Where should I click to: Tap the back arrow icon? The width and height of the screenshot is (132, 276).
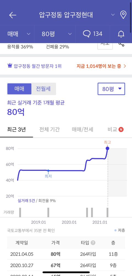point(13,15)
